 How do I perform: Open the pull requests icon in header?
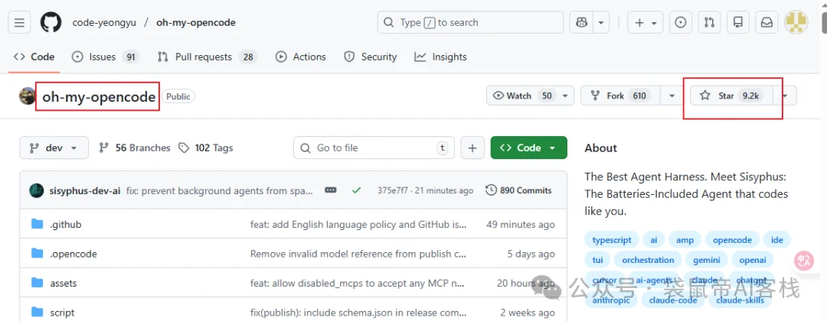point(709,23)
